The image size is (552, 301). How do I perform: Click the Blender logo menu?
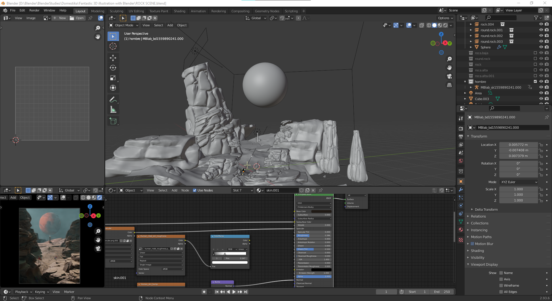[5, 10]
